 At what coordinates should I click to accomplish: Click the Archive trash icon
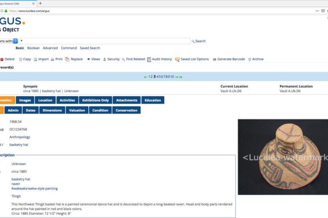click(x=250, y=59)
